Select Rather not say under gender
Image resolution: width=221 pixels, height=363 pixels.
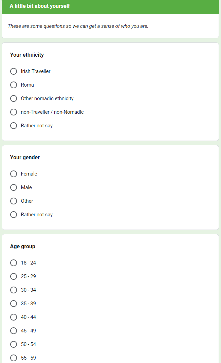(x=14, y=215)
